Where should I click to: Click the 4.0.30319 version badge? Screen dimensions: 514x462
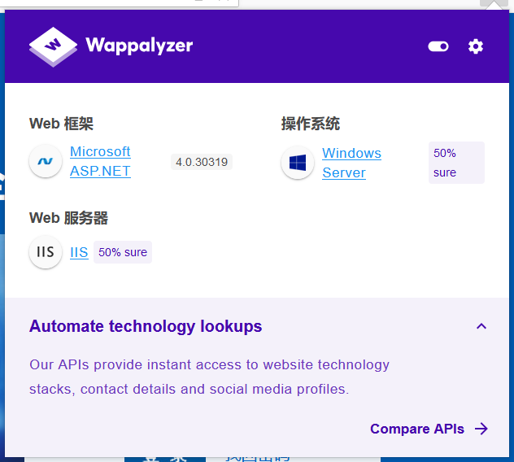(202, 162)
